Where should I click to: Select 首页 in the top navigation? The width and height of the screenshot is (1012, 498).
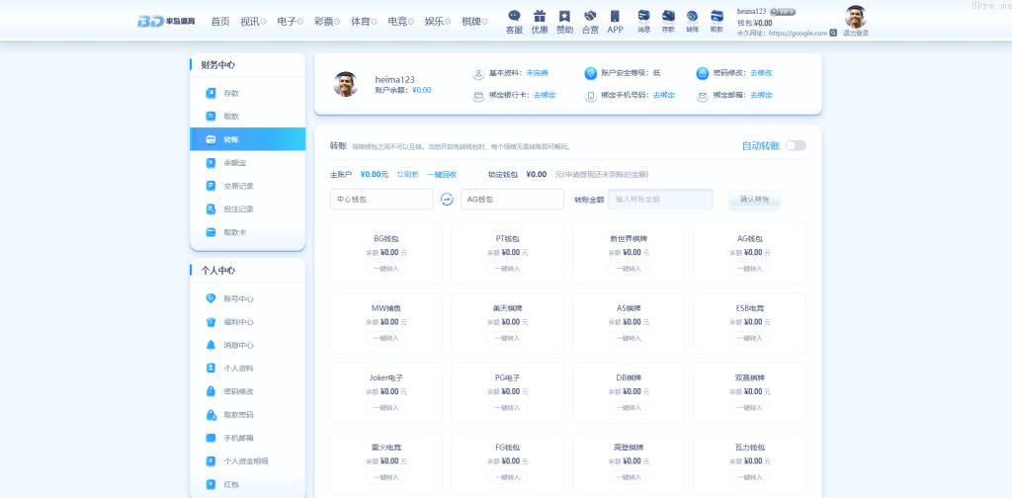[x=219, y=21]
